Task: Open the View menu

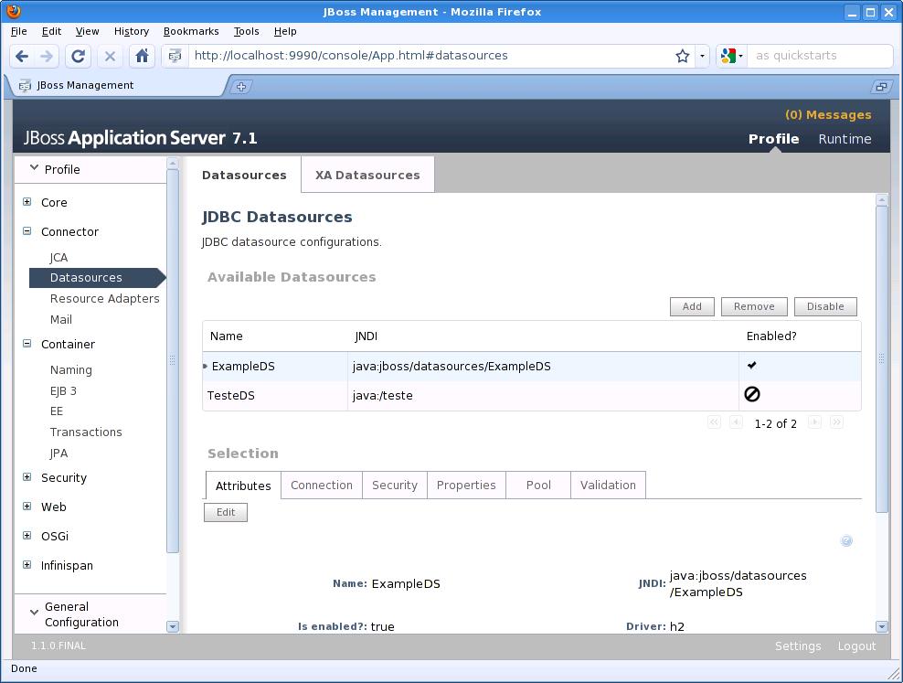Action: [x=87, y=31]
